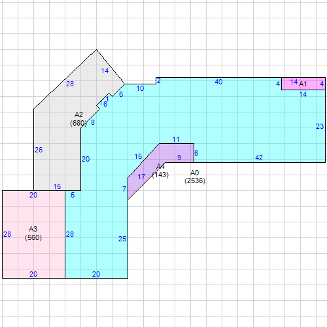Click the 8 dimension label
327x327 pixels.
click(93, 122)
